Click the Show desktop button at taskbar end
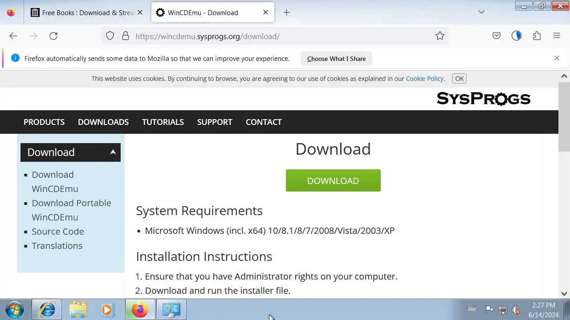The width and height of the screenshot is (570, 320). tap(566, 309)
